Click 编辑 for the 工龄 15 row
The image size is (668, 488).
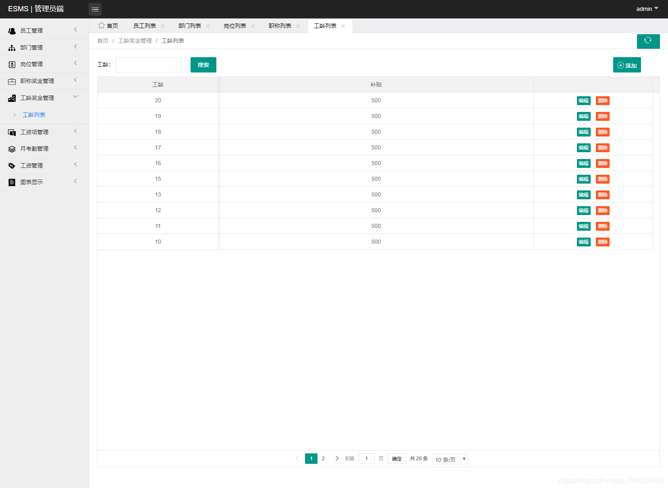tap(583, 179)
